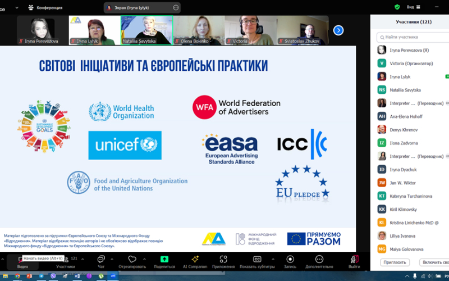This screenshot has width=449, height=281.
Task: Open Дополнительно more options button
Action: coord(319,262)
